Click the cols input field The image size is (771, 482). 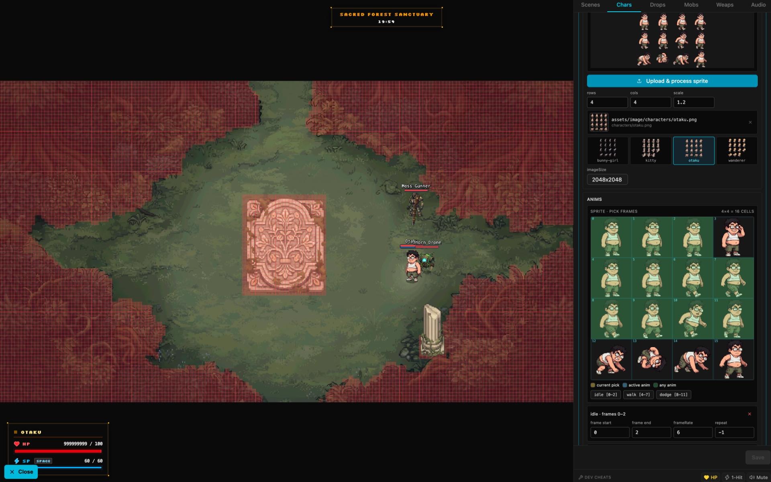click(650, 102)
